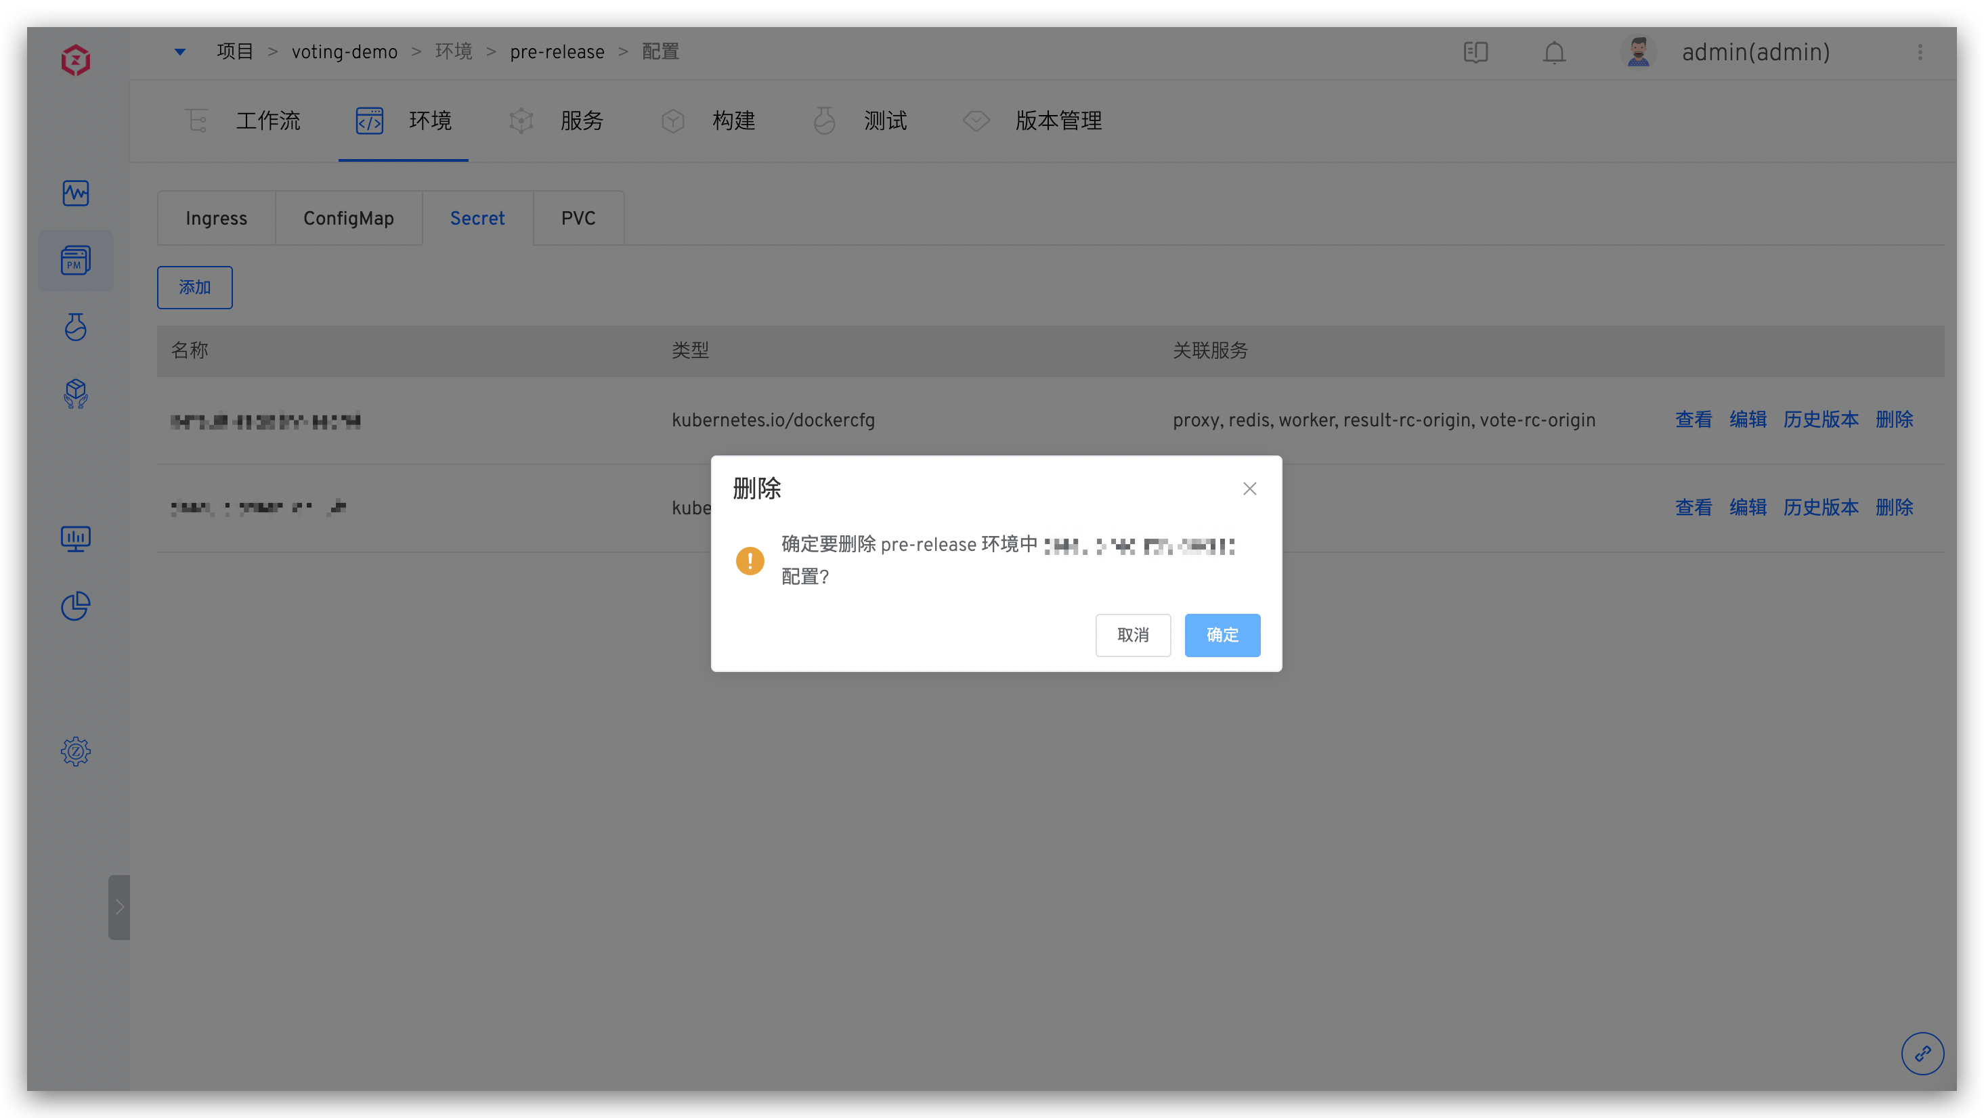This screenshot has height=1118, width=1984.
Task: Close the 删除 dialog with the X
Action: (x=1249, y=488)
